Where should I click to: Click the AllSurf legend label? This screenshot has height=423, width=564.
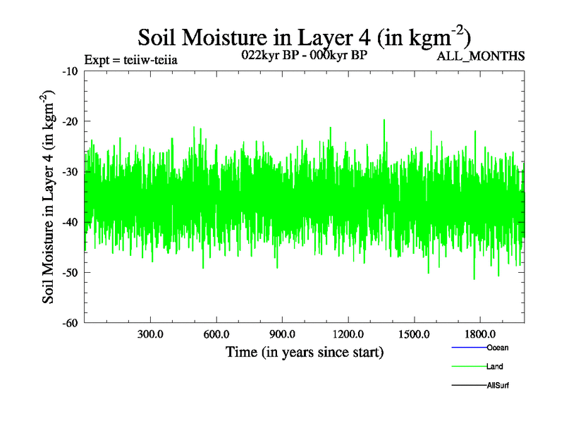click(x=497, y=386)
